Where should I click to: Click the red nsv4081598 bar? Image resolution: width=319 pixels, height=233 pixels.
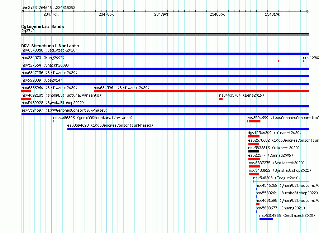coord(258,204)
